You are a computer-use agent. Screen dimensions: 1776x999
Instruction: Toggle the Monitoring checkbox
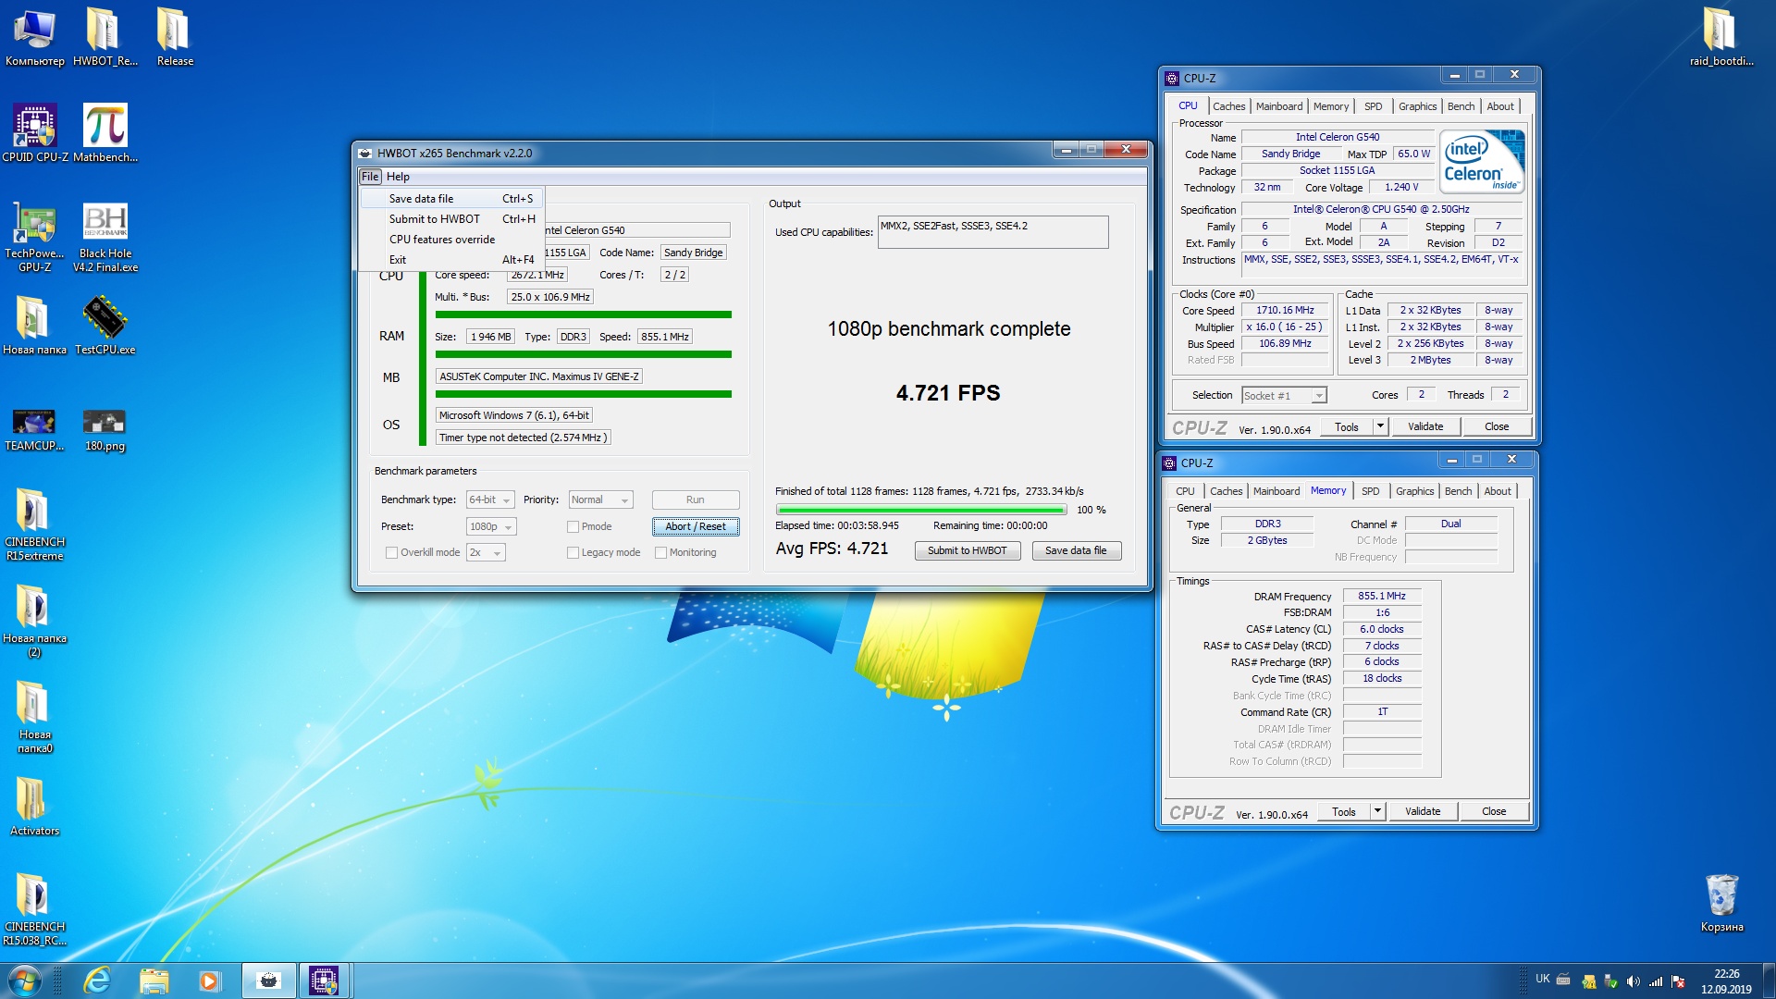click(x=660, y=553)
